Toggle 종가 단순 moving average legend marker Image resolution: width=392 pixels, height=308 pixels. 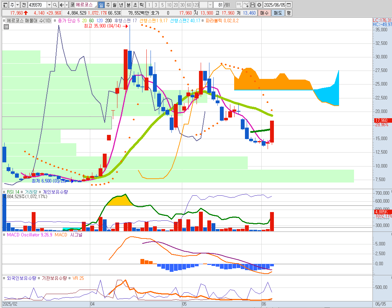click(x=55, y=21)
